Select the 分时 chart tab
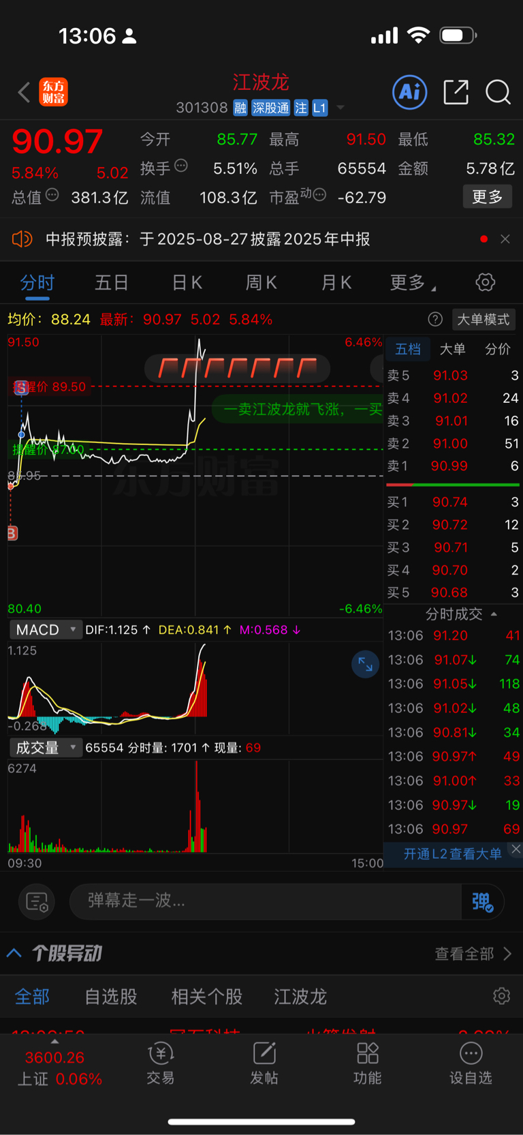Viewport: 523px width, 1135px height. click(x=37, y=282)
